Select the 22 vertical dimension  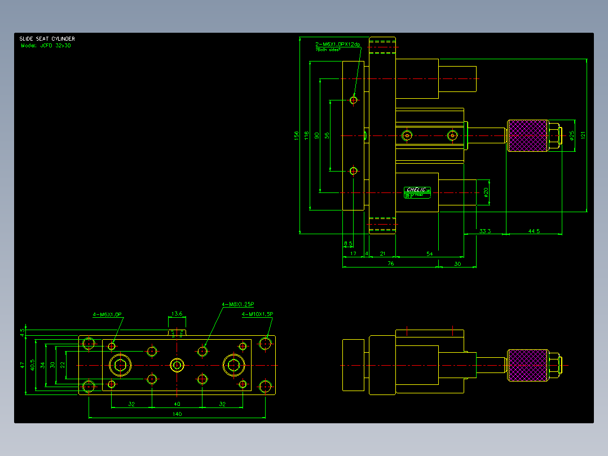tap(63, 365)
